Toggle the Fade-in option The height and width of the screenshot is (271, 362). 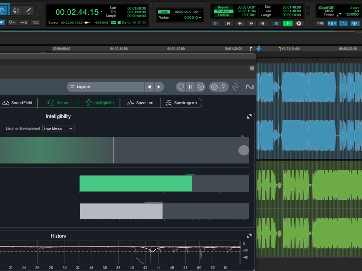tap(223, 15)
